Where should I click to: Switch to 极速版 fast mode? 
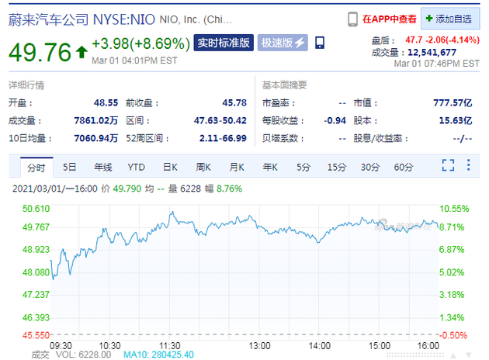283,43
